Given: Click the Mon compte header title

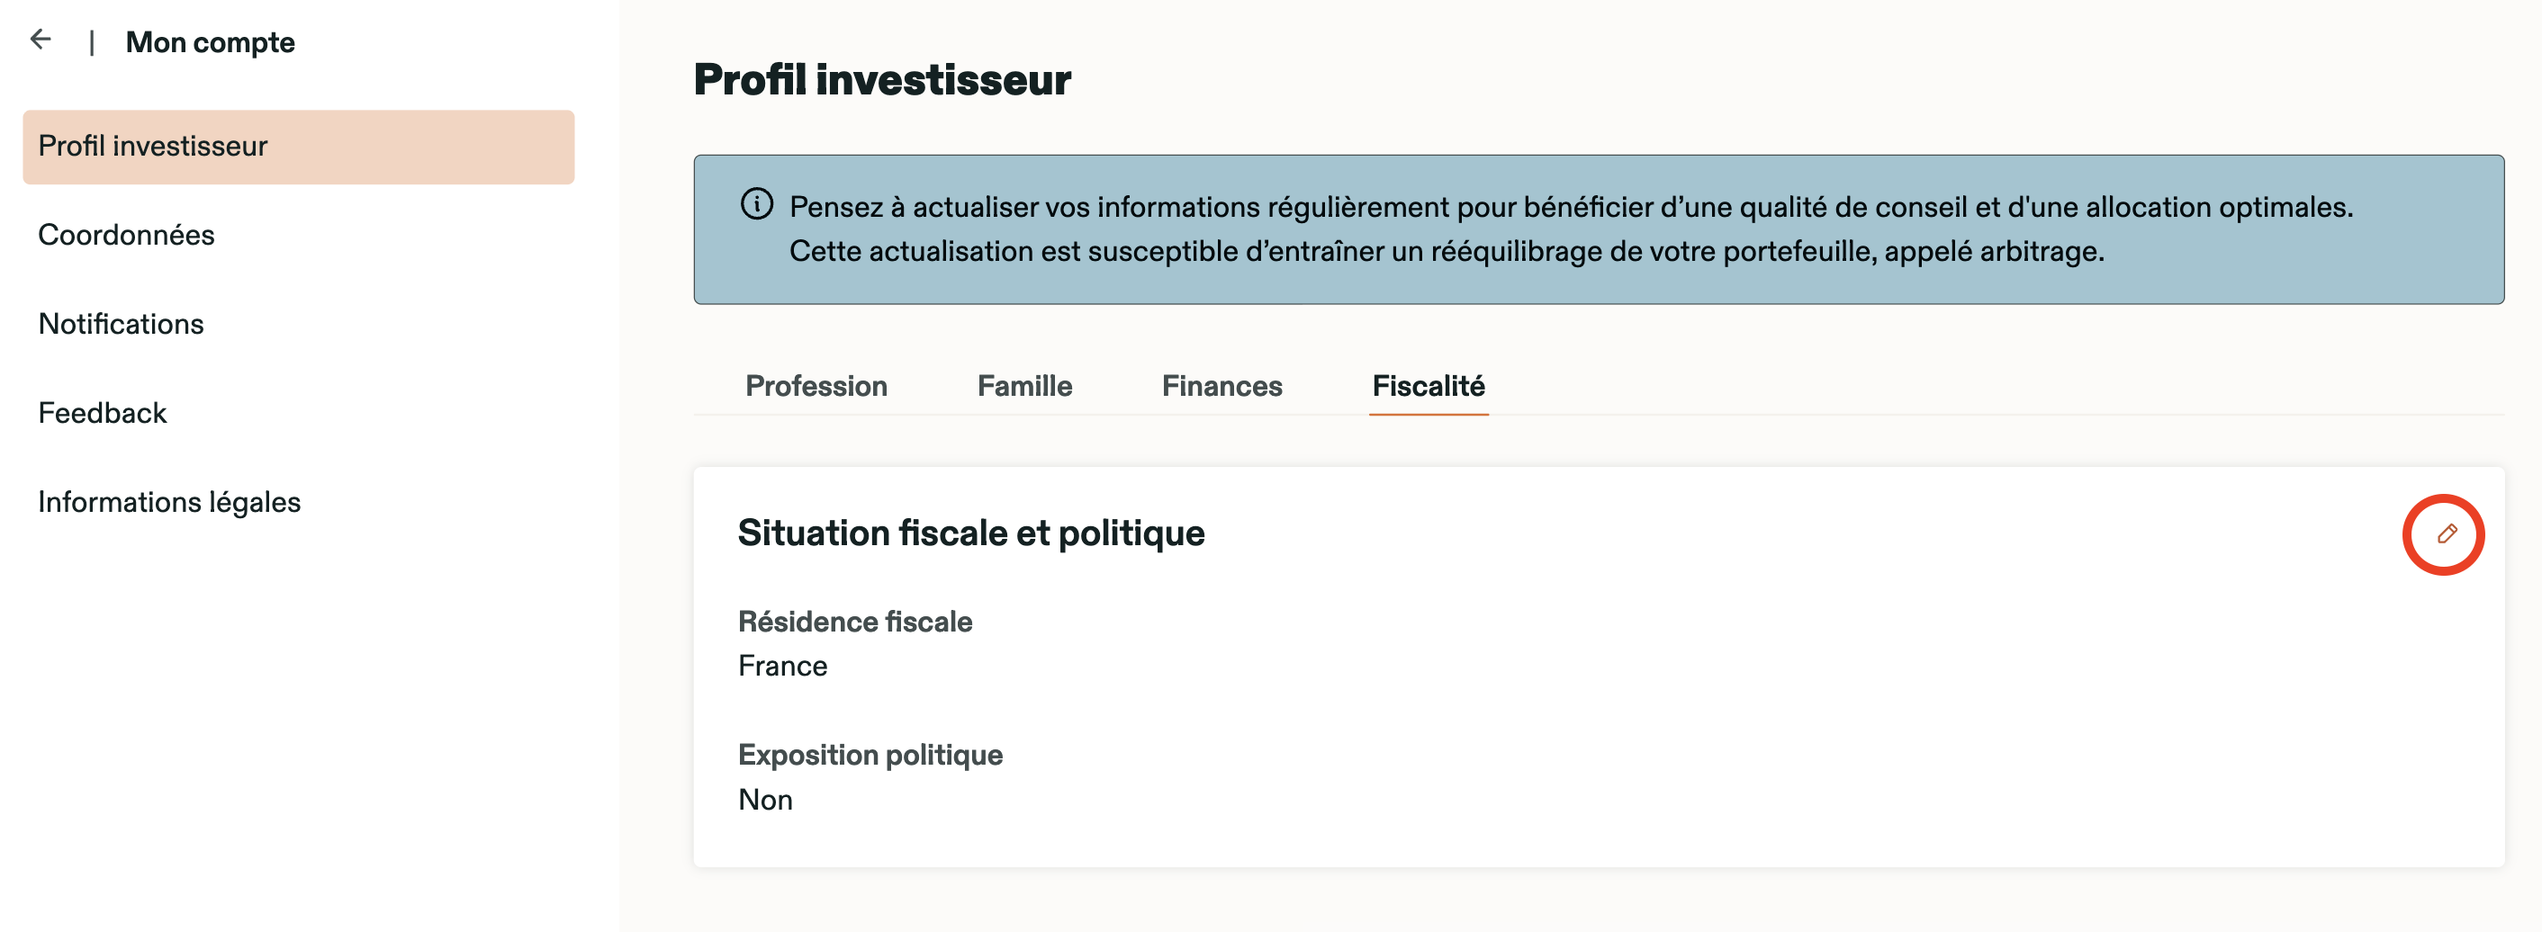Looking at the screenshot, I should 211,42.
